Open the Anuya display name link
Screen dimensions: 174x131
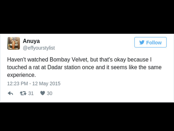tap(31, 41)
